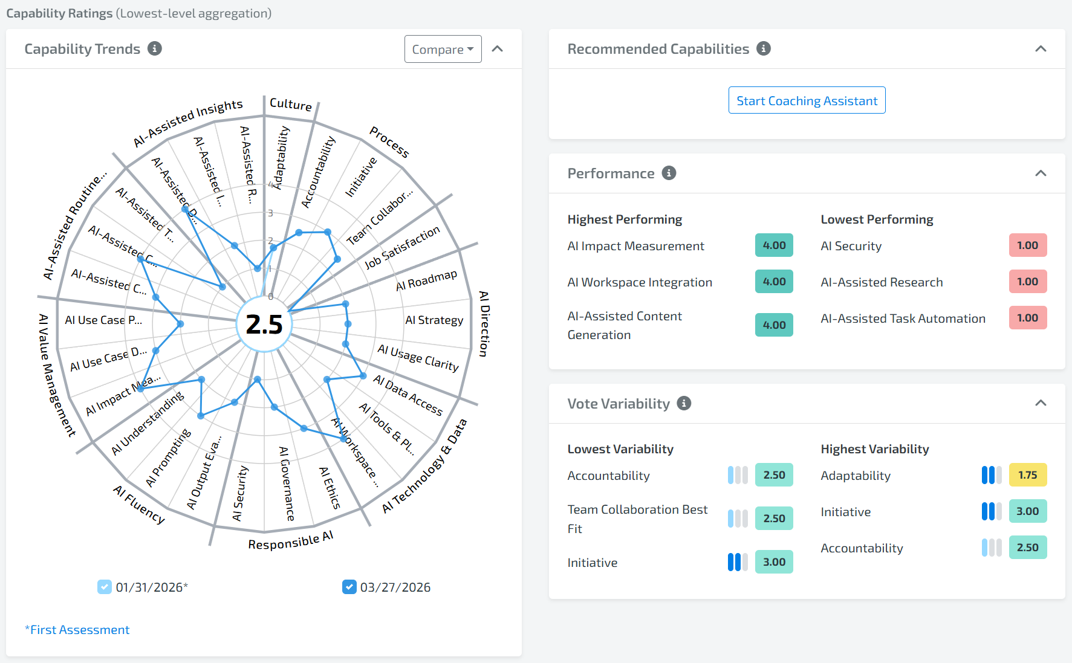Click variability bars icon in Lowest Variability Initiative row
Screen dimensions: 1072x663
point(738,562)
